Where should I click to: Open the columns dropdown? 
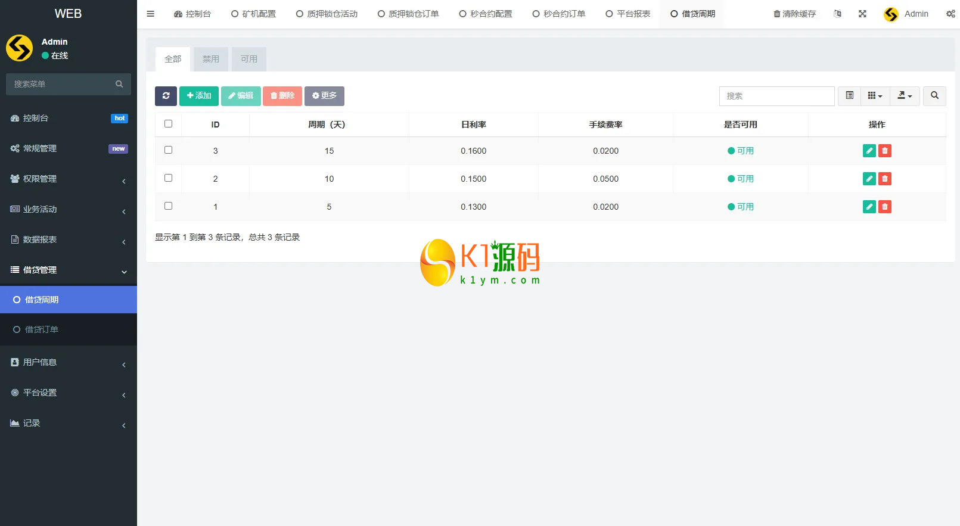875,96
